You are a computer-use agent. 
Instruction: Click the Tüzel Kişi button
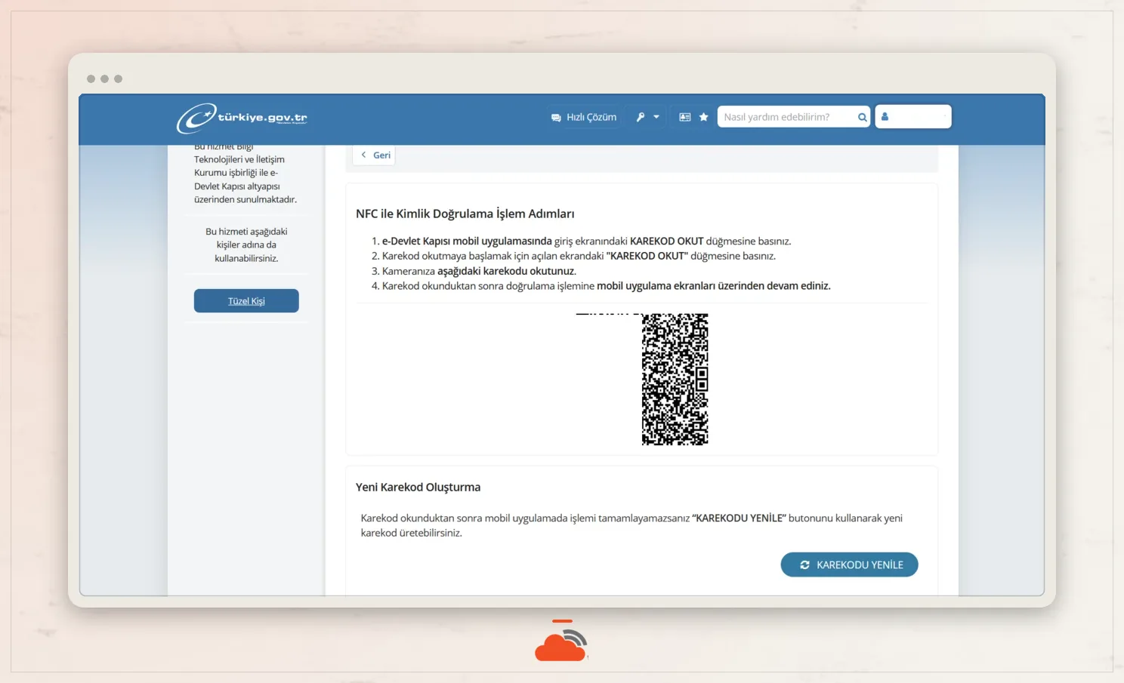tap(246, 300)
